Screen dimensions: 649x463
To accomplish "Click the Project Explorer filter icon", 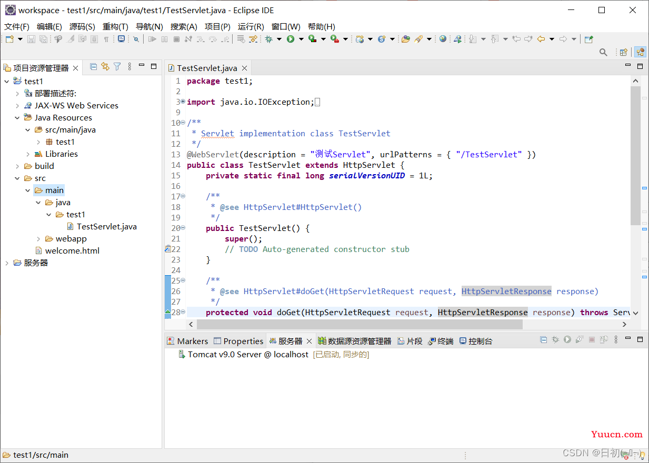I will tap(117, 66).
